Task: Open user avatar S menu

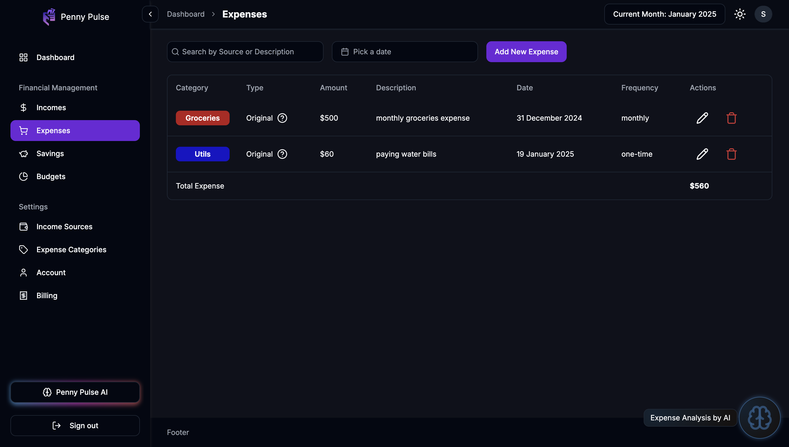Action: click(x=763, y=14)
